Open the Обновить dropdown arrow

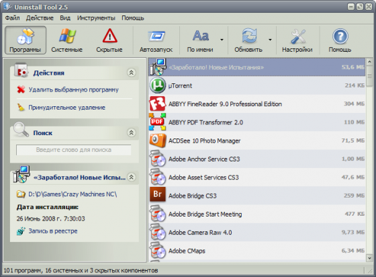tap(270, 40)
